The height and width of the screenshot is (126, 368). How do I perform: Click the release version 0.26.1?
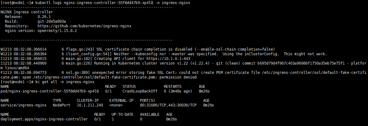(x=44, y=17)
